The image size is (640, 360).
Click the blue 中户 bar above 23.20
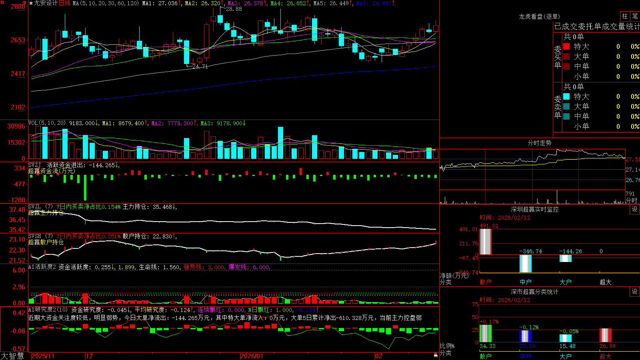(526, 336)
